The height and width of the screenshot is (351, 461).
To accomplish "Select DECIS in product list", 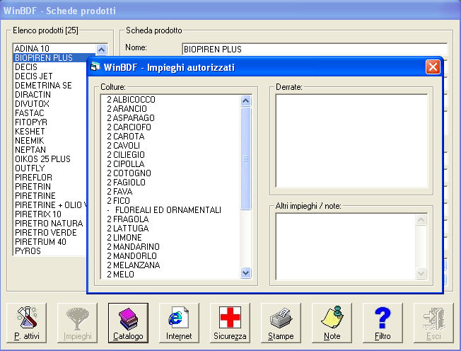I will pos(50,67).
